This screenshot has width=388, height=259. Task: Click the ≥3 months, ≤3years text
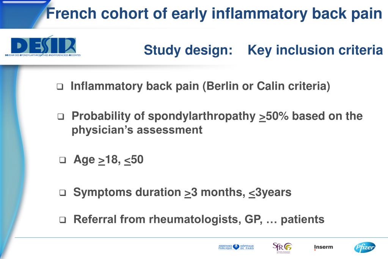[x=238, y=192]
